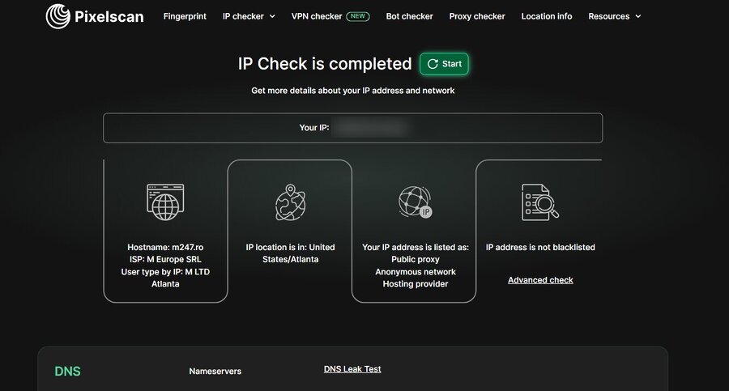
Task: Click the DNS section heading
Action: pyautogui.click(x=67, y=372)
